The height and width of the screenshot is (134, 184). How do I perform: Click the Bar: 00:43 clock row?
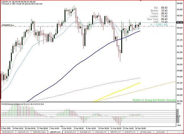[x=161, y=8]
